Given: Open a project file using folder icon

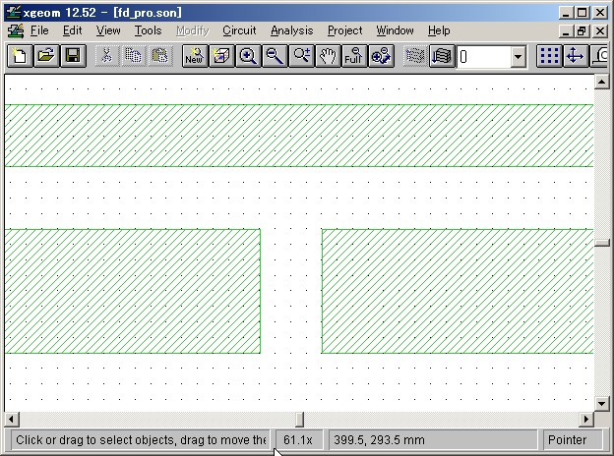Looking at the screenshot, I should click(46, 56).
